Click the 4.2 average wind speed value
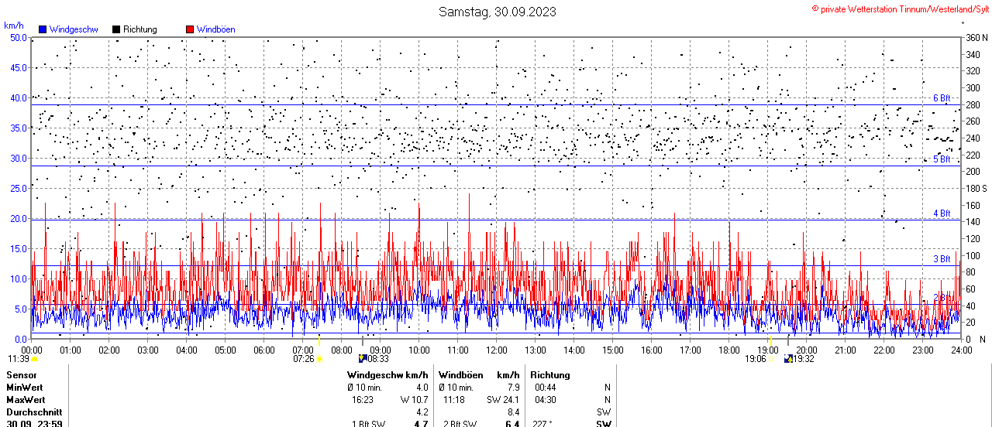The height and width of the screenshot is (427, 992). coord(422,412)
